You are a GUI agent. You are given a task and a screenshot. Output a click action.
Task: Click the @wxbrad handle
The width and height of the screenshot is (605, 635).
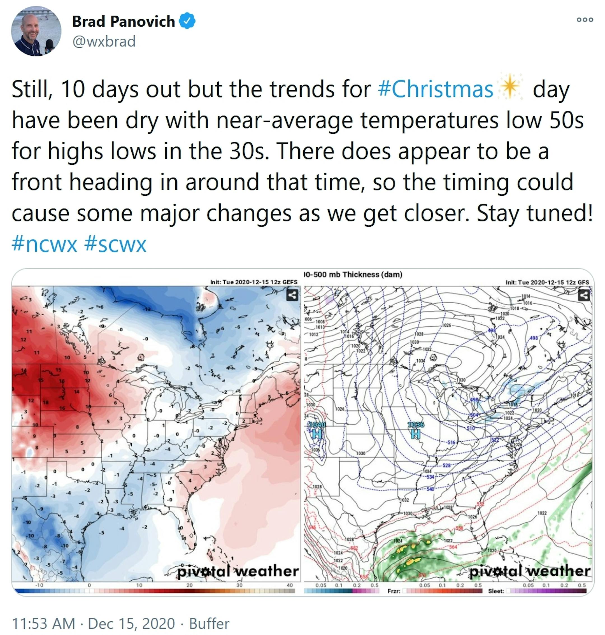[104, 42]
